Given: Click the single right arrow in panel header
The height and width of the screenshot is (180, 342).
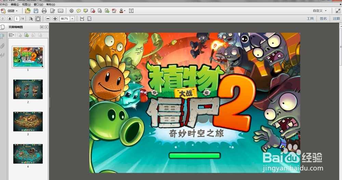Looking at the screenshot, I should tap(46, 27).
